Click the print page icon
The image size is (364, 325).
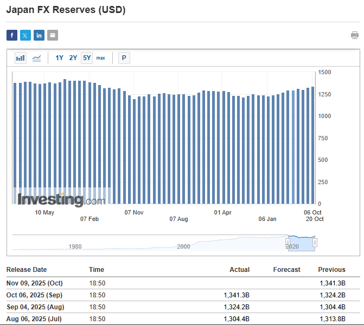click(x=355, y=35)
